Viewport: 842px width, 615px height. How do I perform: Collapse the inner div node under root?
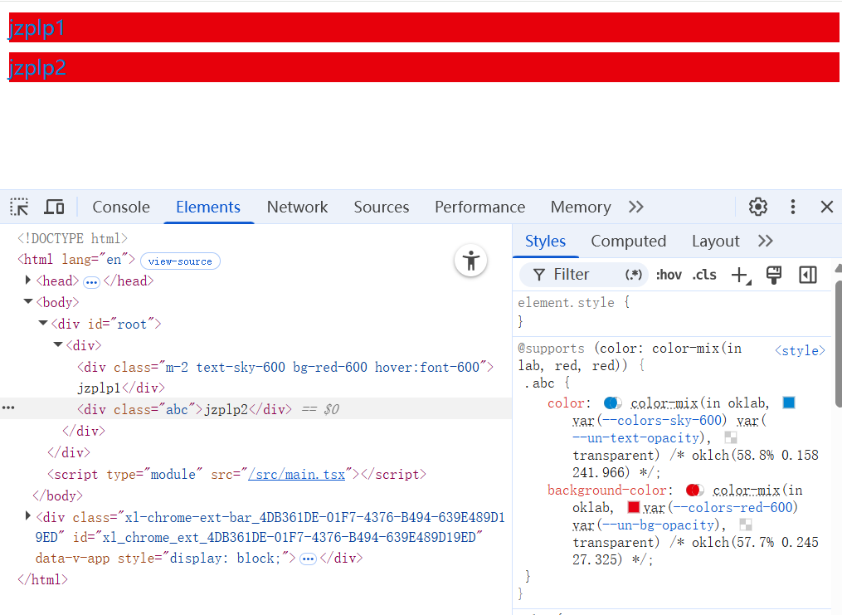[58, 344]
